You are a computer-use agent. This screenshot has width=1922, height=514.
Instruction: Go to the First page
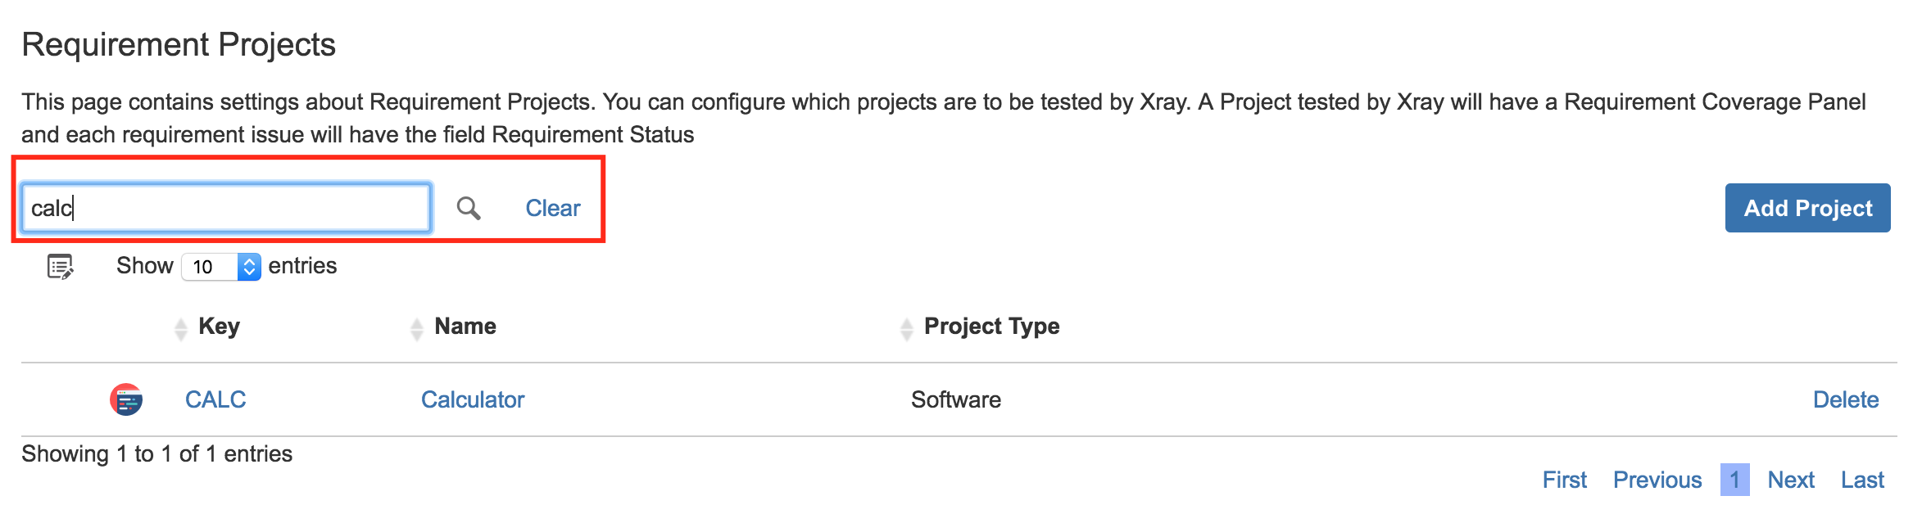1565,480
